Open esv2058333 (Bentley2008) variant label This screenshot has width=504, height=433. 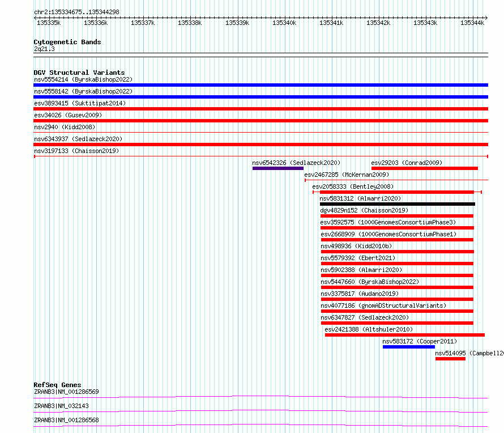[353, 186]
